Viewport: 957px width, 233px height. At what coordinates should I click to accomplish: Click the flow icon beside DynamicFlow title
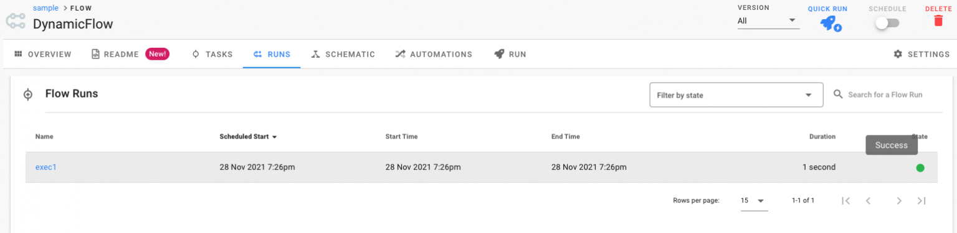point(16,22)
